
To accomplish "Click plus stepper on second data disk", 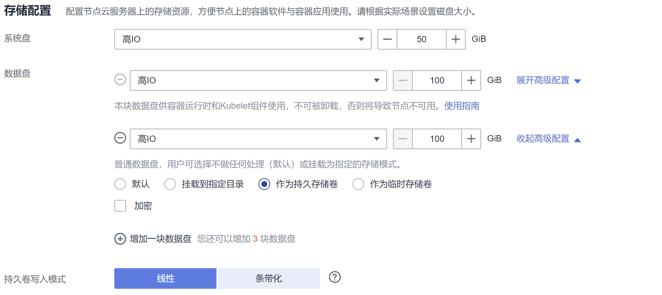I will pyautogui.click(x=471, y=139).
